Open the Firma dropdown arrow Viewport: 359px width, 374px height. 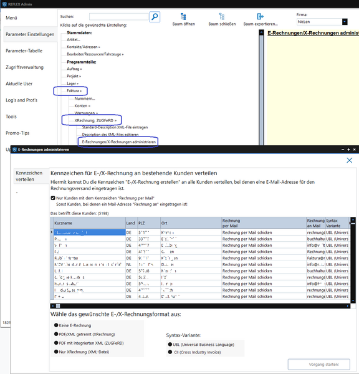345,22
